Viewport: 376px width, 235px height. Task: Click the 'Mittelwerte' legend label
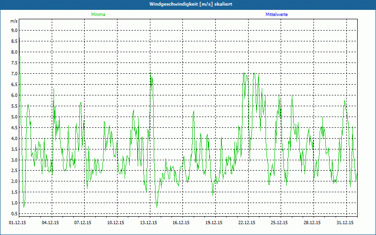point(276,15)
